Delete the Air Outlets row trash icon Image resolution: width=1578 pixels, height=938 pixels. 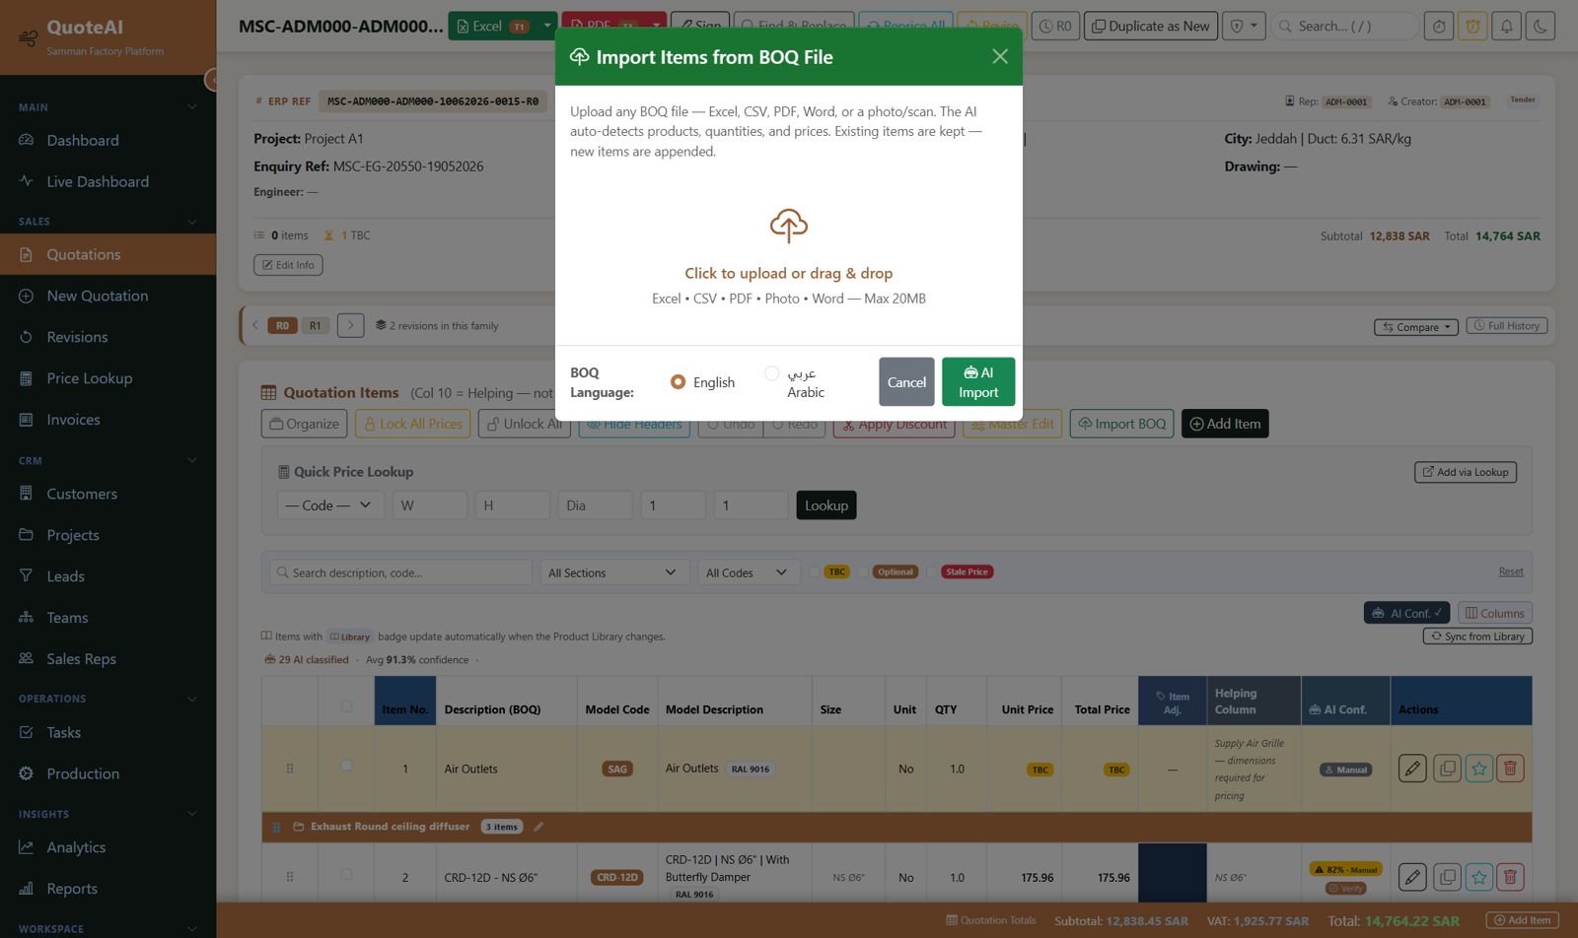1510,769
